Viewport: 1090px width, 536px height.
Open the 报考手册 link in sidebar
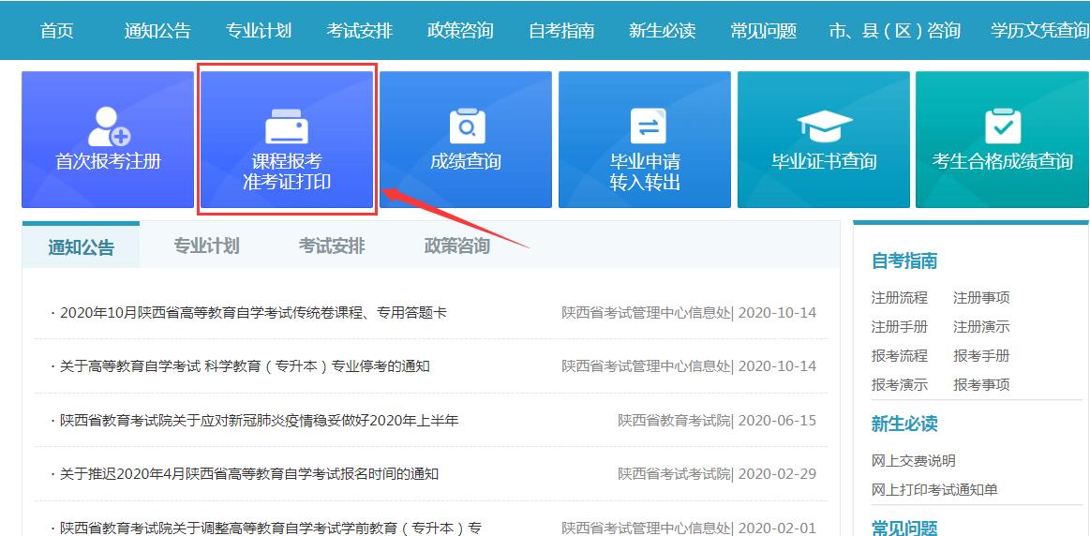(x=981, y=356)
